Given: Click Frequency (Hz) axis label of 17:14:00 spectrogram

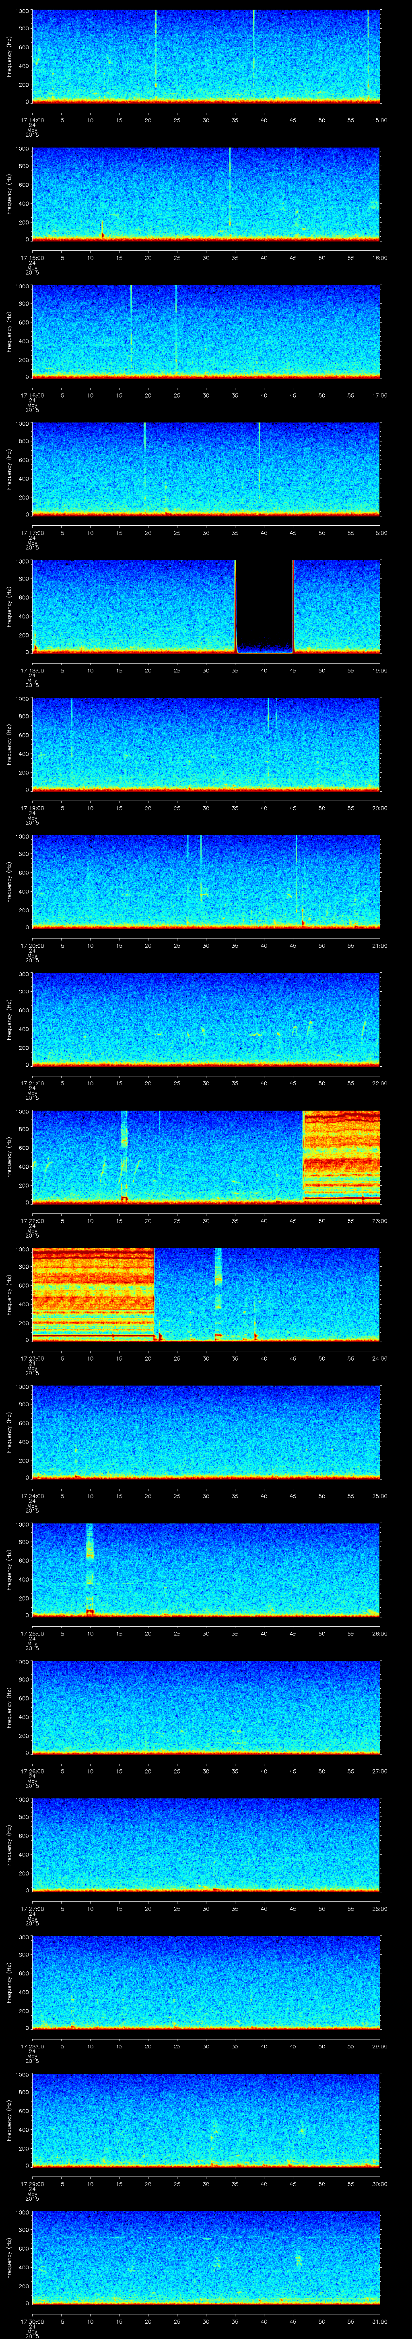Looking at the screenshot, I should click(x=9, y=56).
